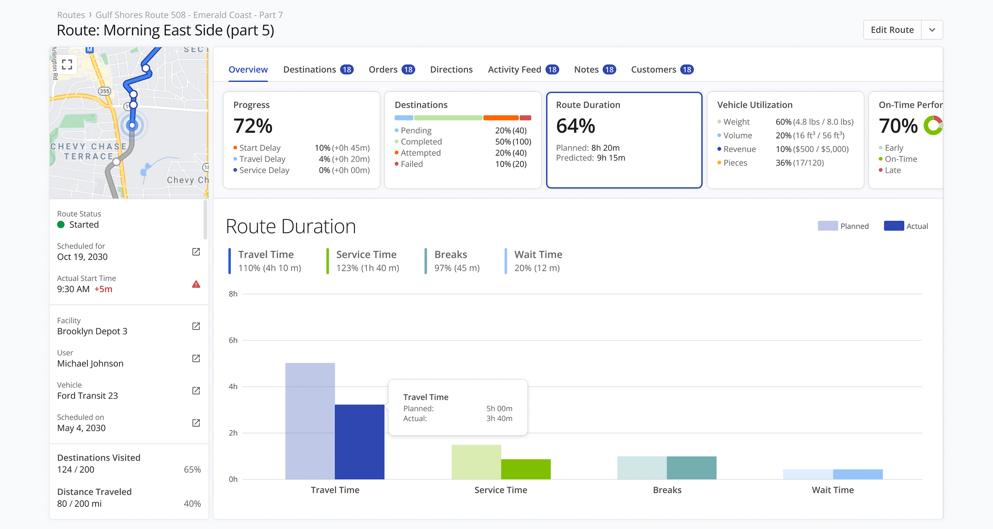Select the Route Duration metric card
This screenshot has height=529, width=993.
click(x=624, y=140)
